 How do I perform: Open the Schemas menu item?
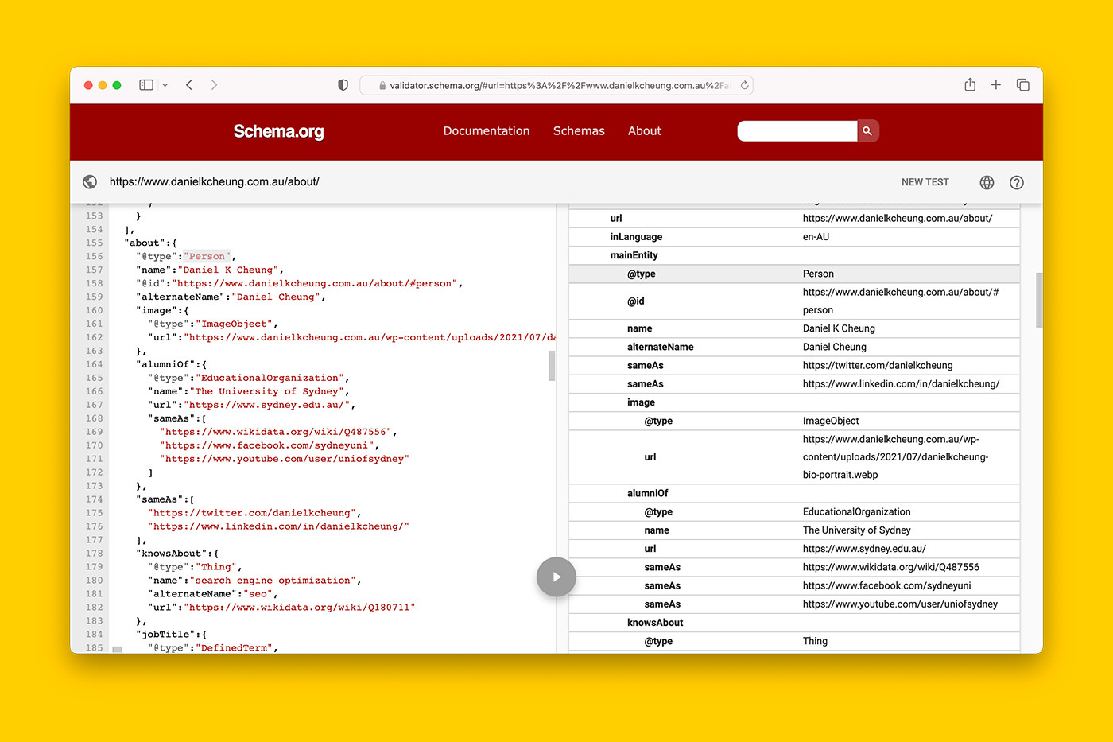click(579, 131)
